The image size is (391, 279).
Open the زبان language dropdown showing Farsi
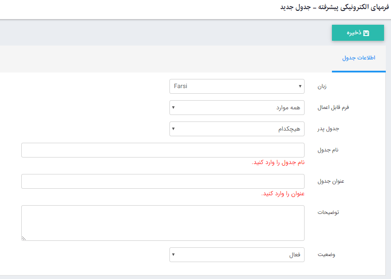[x=237, y=86]
